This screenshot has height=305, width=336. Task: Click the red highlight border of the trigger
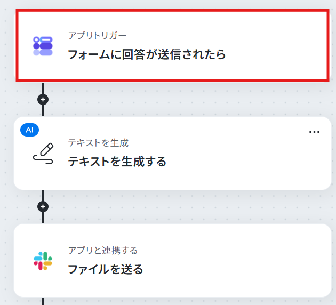point(172,11)
